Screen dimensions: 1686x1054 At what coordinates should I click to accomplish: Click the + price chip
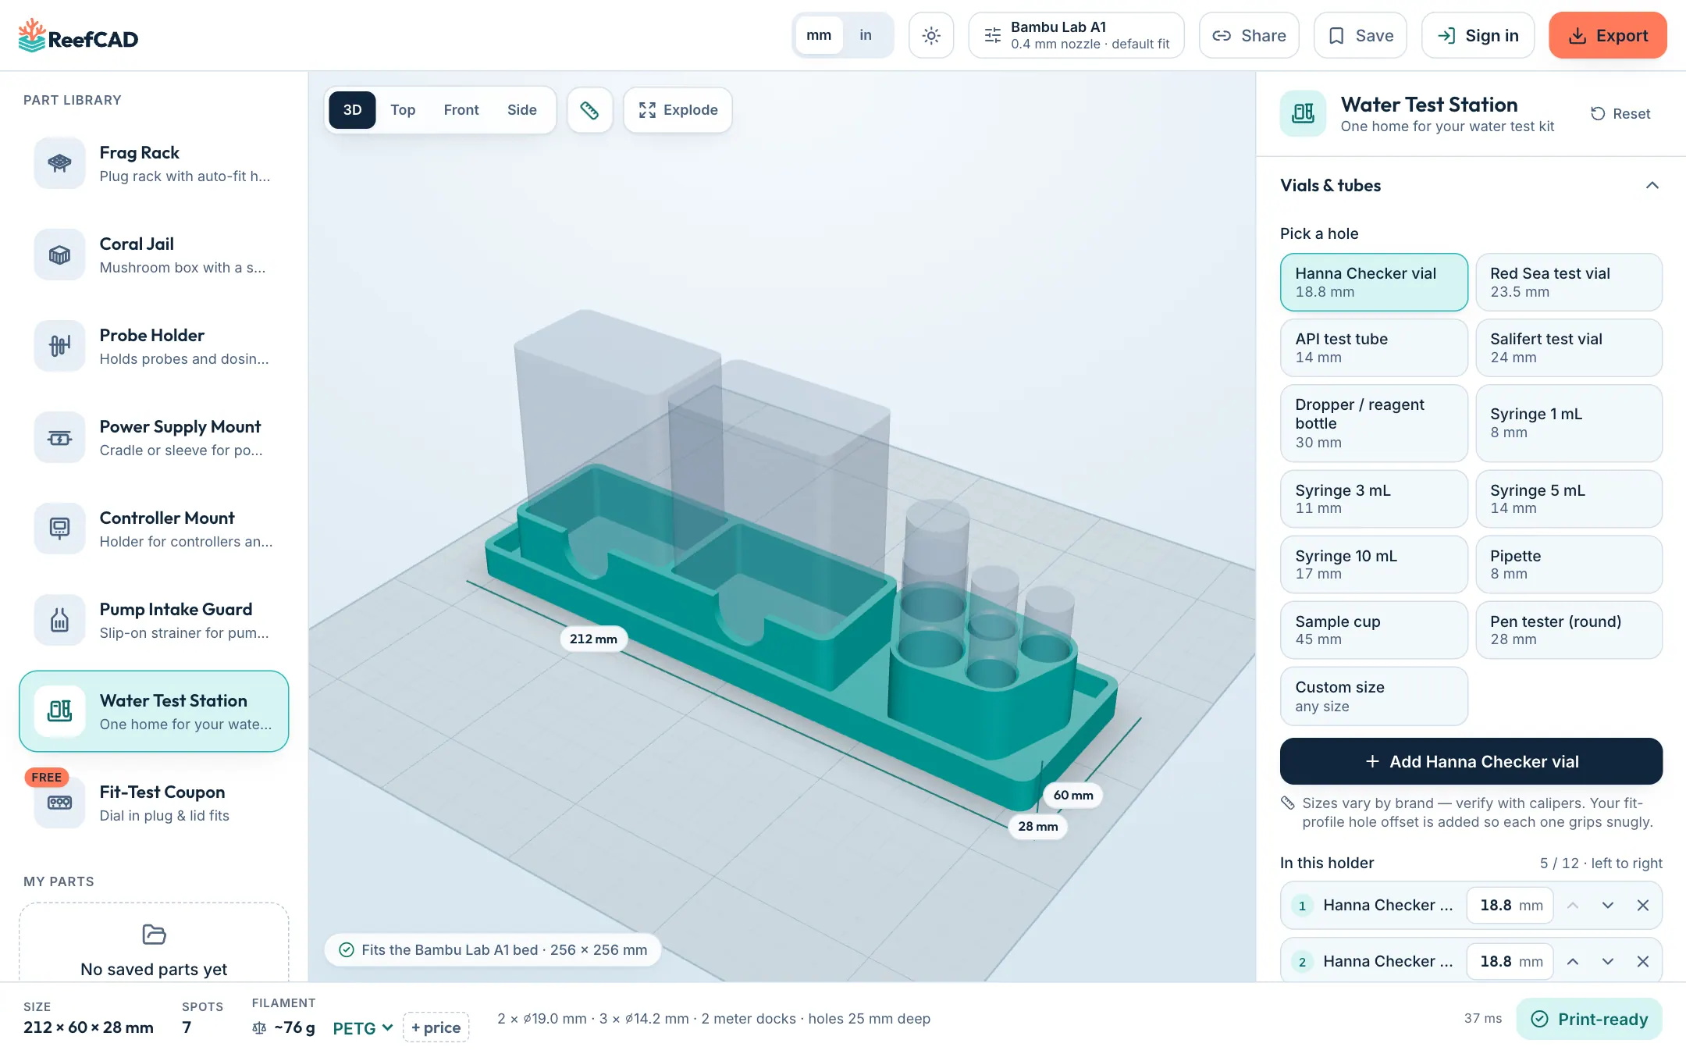coord(436,1027)
